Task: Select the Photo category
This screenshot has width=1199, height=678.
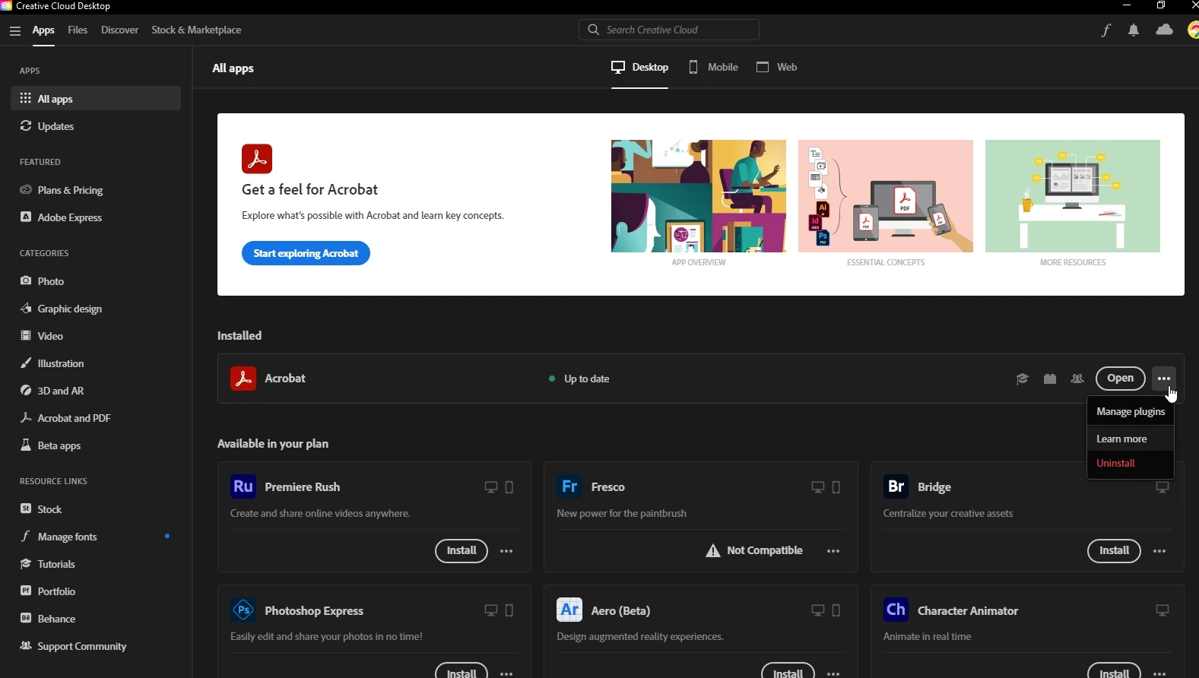Action: [96, 281]
